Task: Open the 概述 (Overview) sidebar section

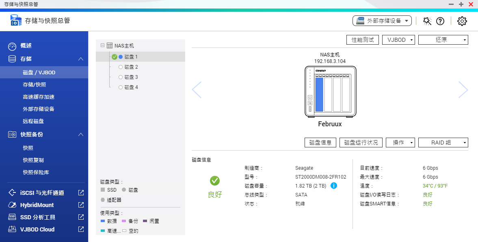Action: coord(24,46)
